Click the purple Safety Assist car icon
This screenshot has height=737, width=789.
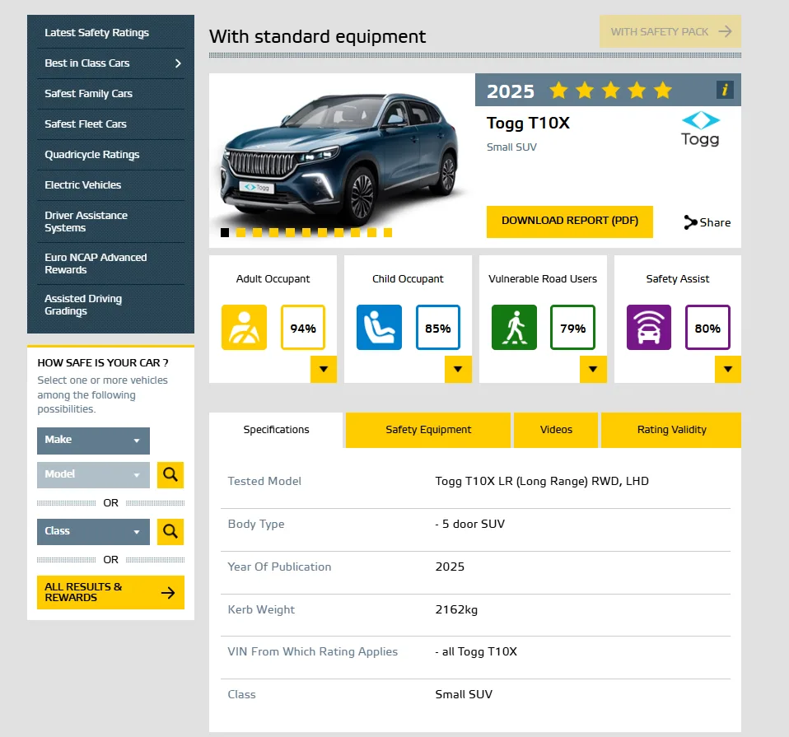point(649,328)
